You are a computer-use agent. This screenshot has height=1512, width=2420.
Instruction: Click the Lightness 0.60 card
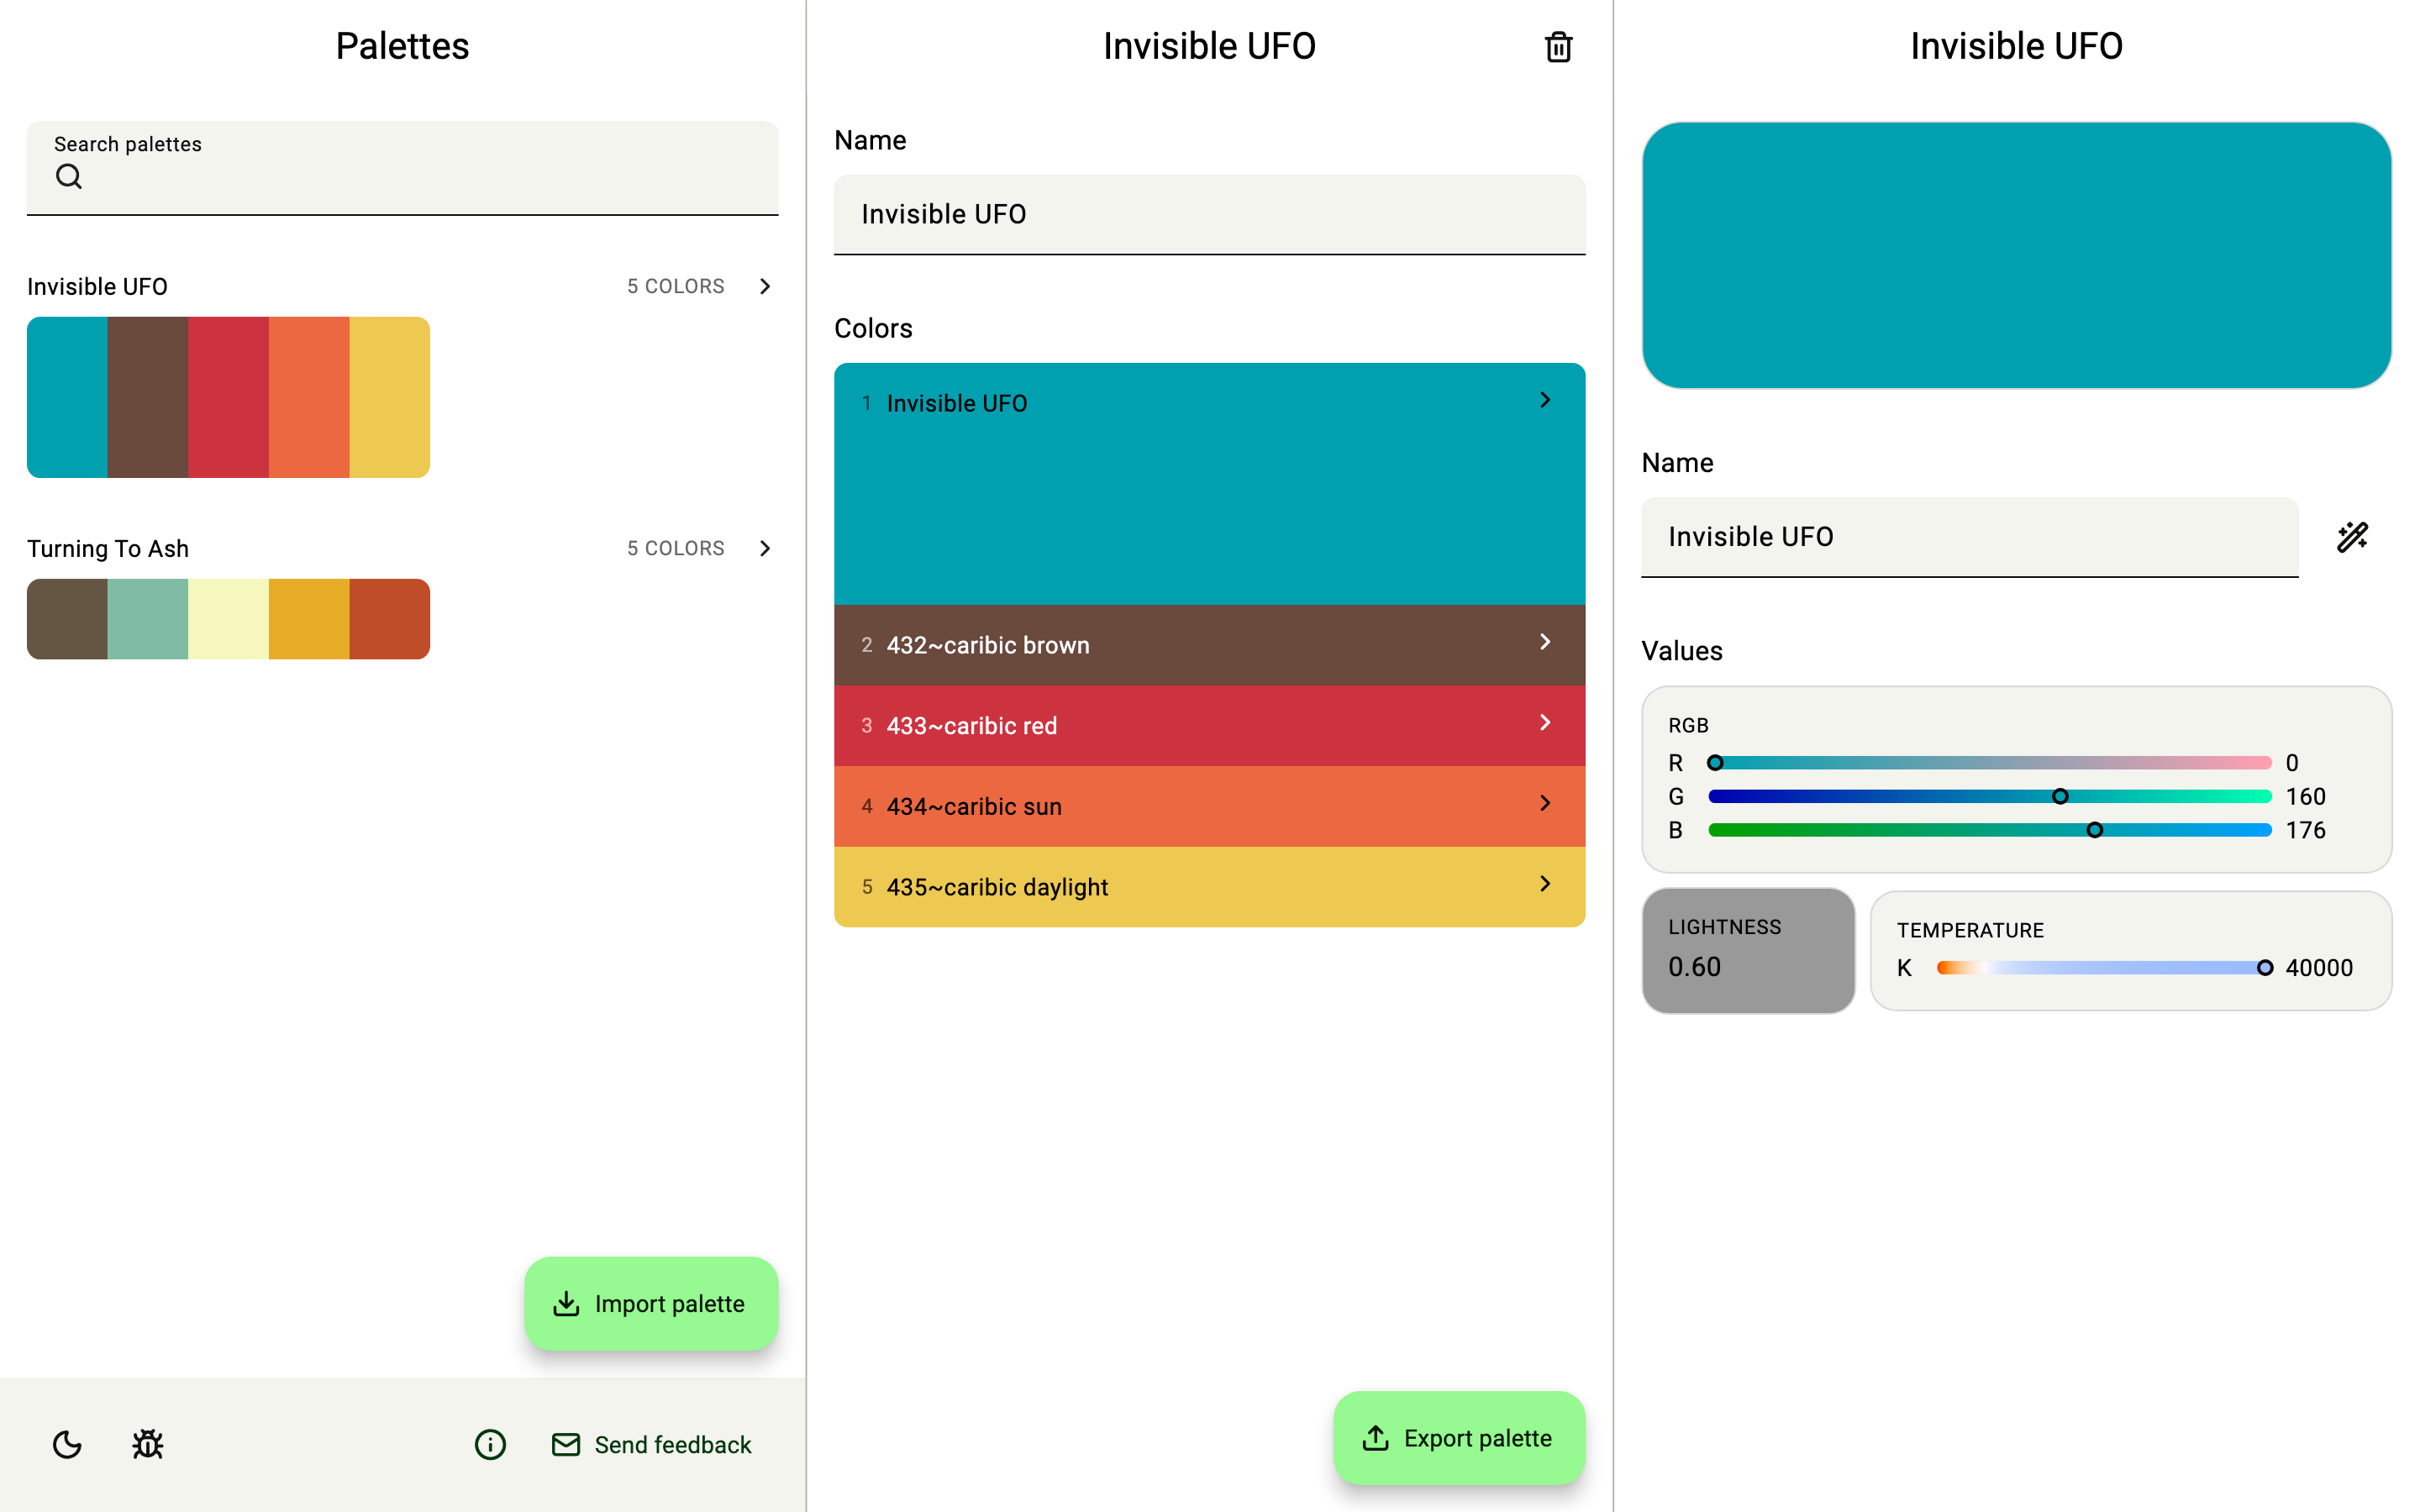[1748, 950]
